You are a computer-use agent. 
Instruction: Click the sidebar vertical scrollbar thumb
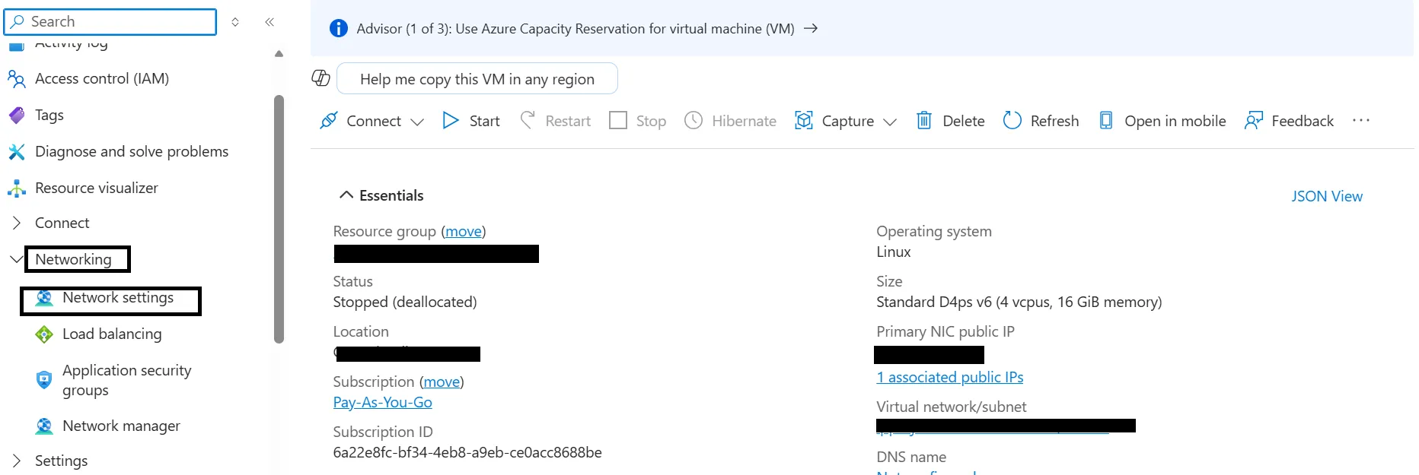pos(279,219)
